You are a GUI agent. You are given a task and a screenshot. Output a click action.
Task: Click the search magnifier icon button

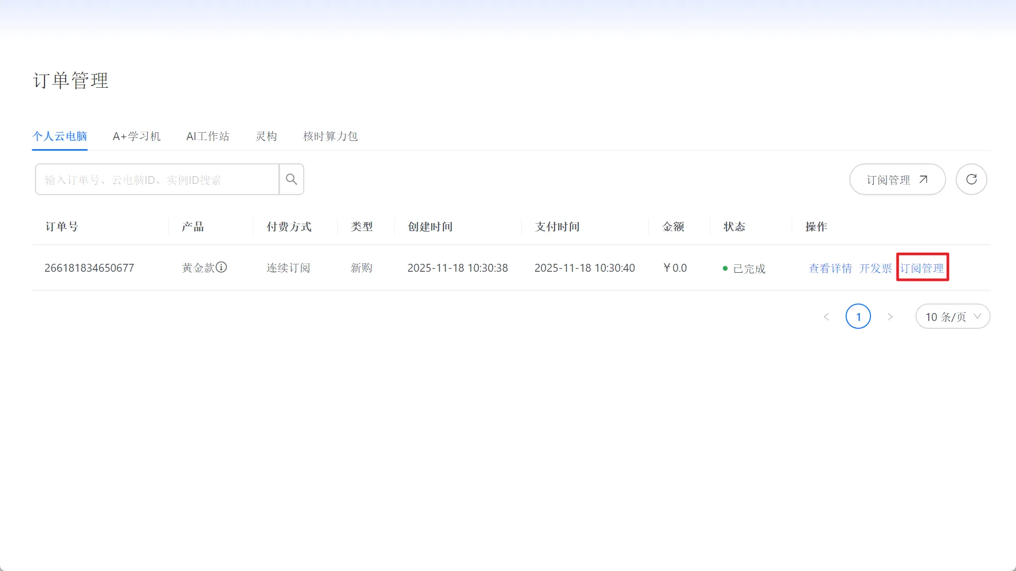291,179
